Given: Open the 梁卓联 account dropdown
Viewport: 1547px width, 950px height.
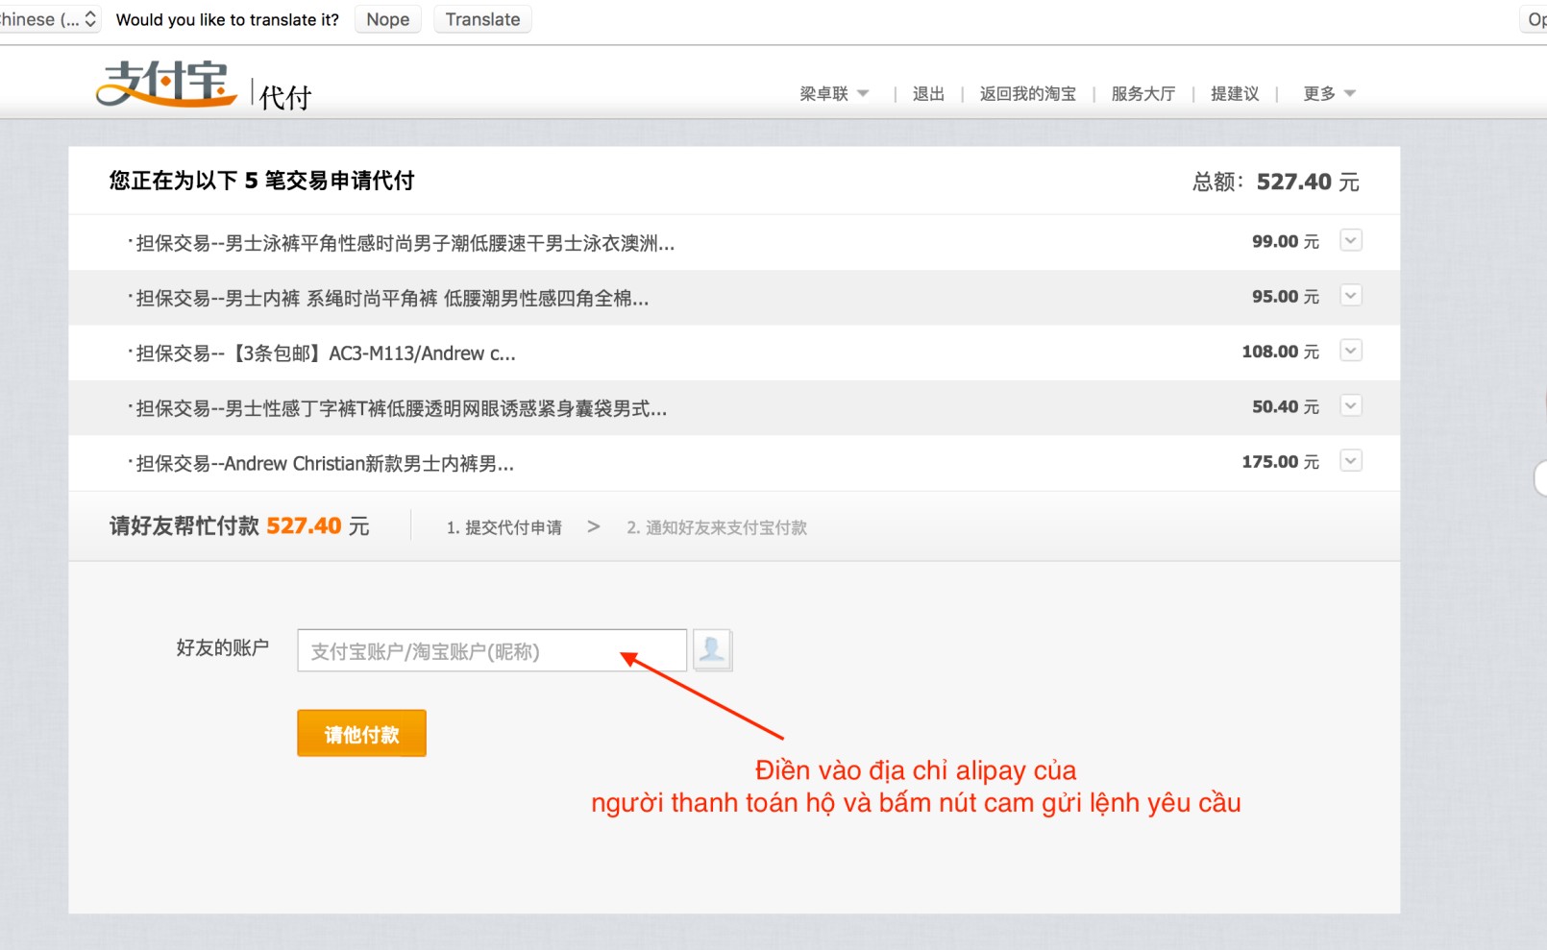Looking at the screenshot, I should pos(833,93).
